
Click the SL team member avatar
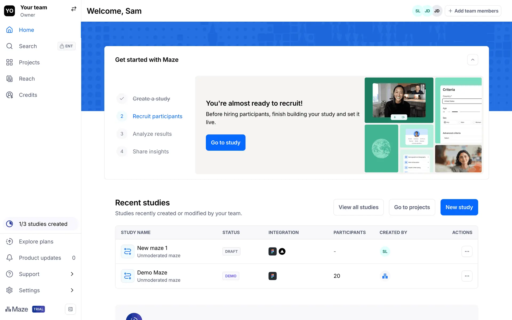(418, 11)
